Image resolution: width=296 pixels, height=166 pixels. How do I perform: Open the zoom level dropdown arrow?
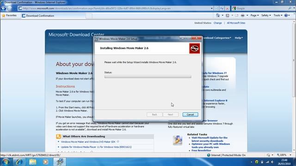290,155
